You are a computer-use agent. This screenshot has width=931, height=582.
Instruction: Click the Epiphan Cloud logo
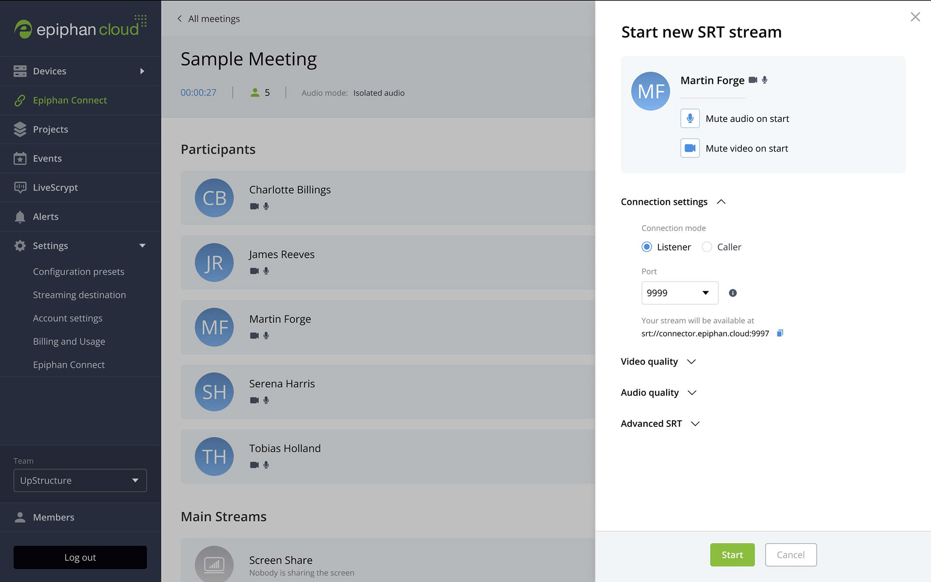(80, 28)
